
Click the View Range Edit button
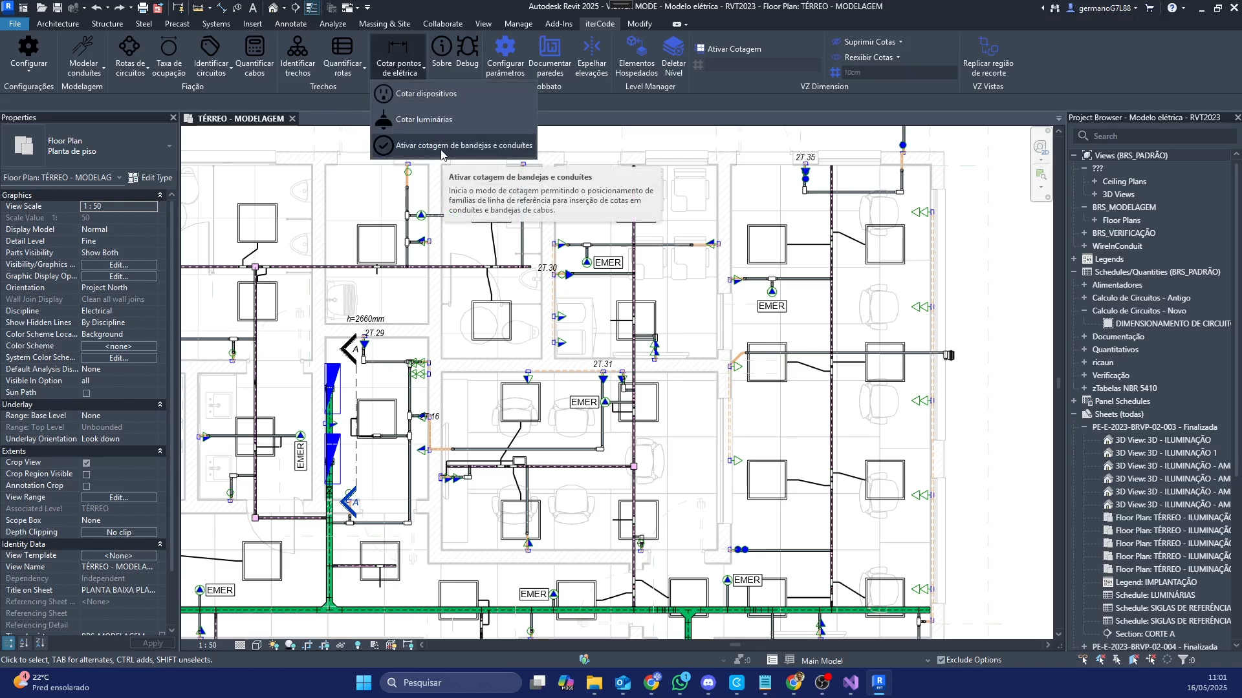point(118,498)
